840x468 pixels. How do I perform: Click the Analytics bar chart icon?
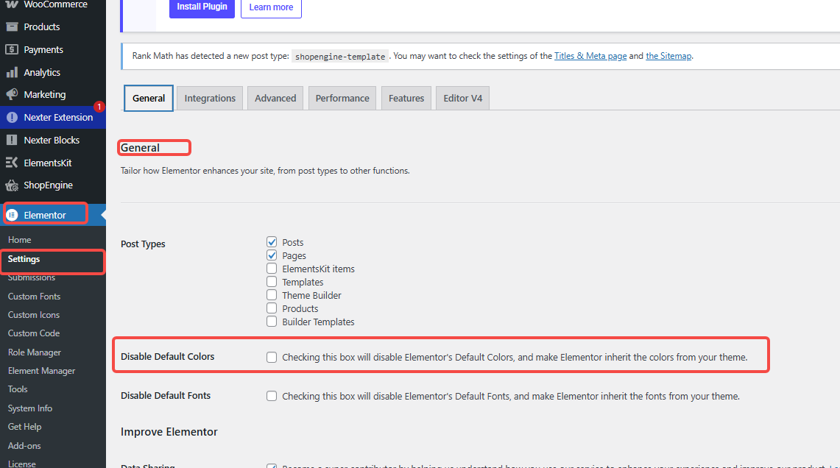pyautogui.click(x=12, y=73)
